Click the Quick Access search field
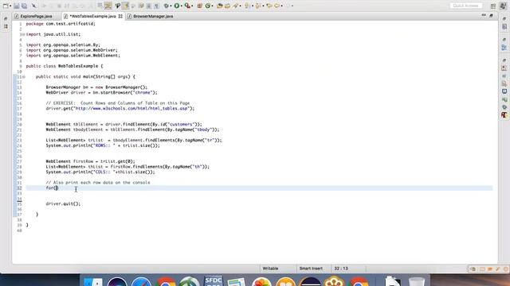 (466, 6)
